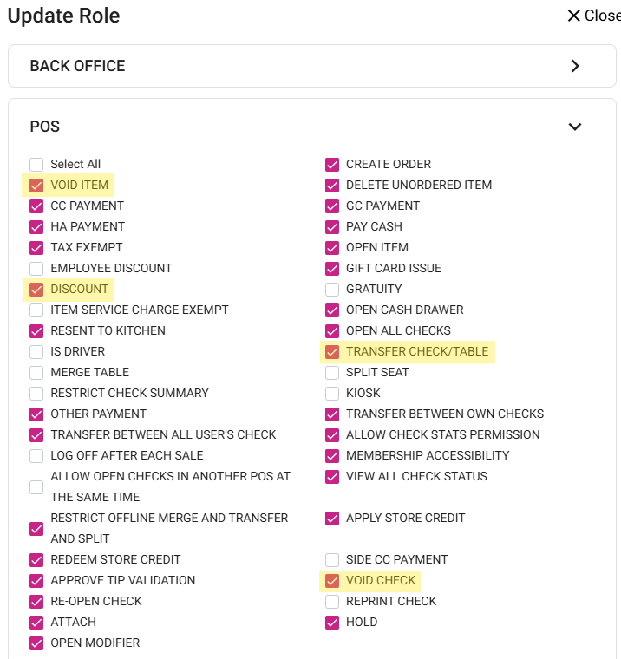Collapse the POS section chevron
This screenshot has height=659, width=621.
tap(574, 127)
